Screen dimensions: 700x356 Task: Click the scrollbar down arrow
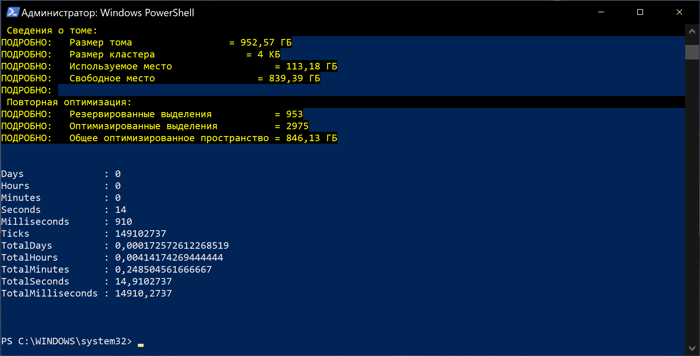click(x=692, y=348)
